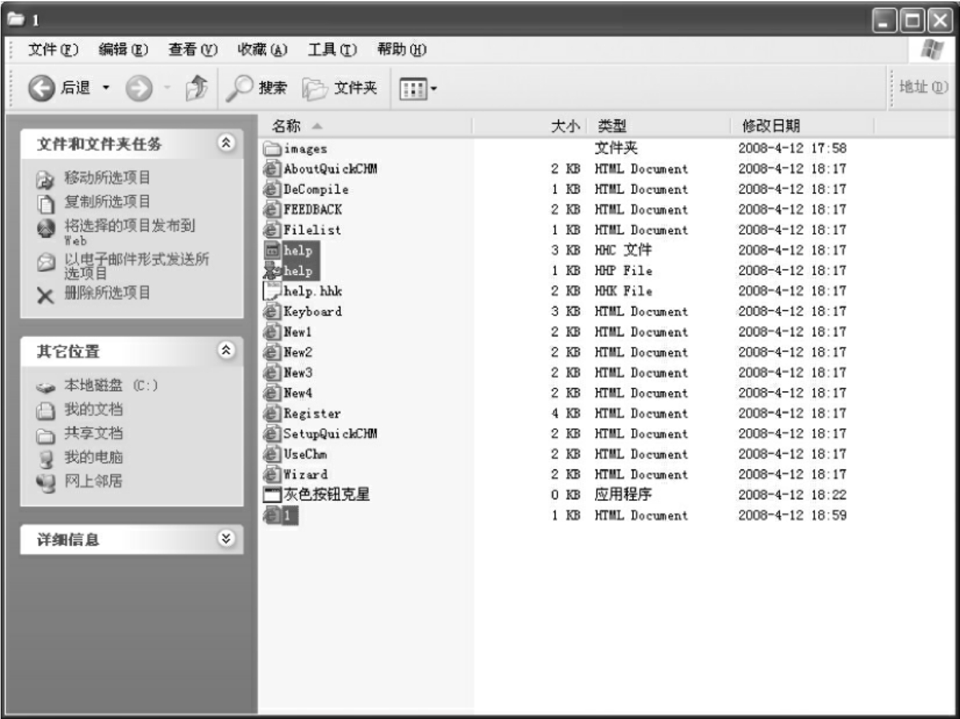This screenshot has height=719, width=960.
Task: Click the 4 KB size cell
Action: point(566,413)
